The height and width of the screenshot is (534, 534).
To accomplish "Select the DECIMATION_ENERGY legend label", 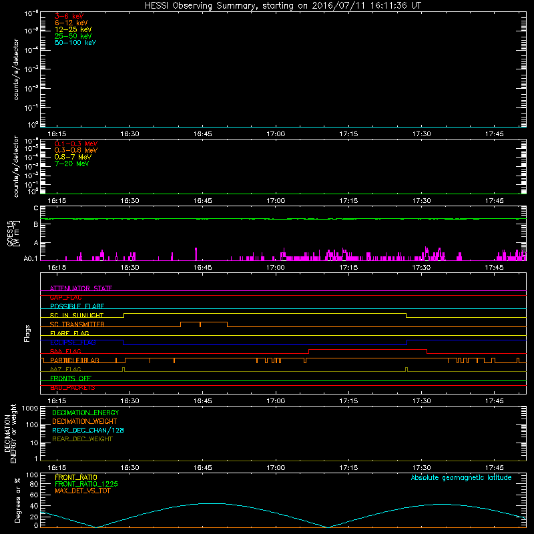I will (x=85, y=413).
